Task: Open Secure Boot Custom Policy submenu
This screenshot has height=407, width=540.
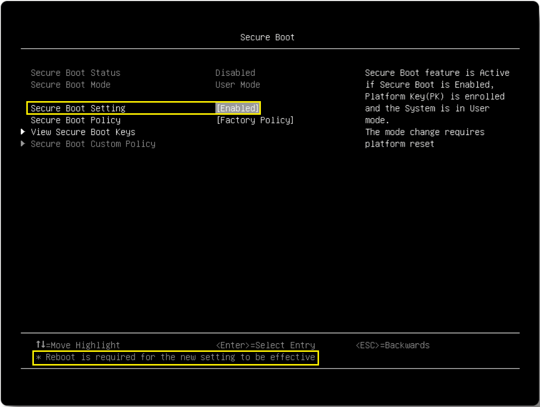Action: click(93, 144)
